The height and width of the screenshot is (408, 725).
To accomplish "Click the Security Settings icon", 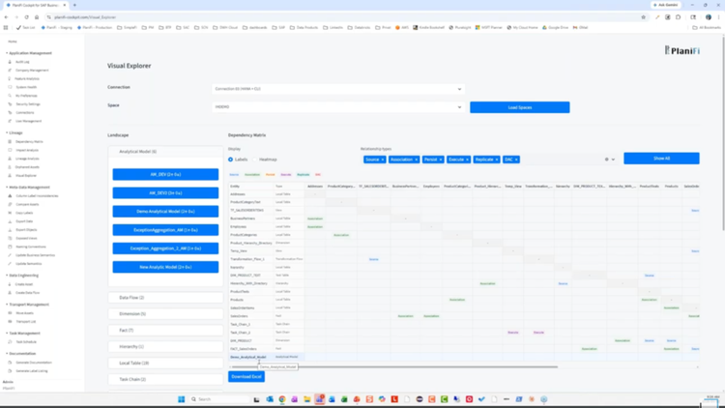I will click(10, 104).
